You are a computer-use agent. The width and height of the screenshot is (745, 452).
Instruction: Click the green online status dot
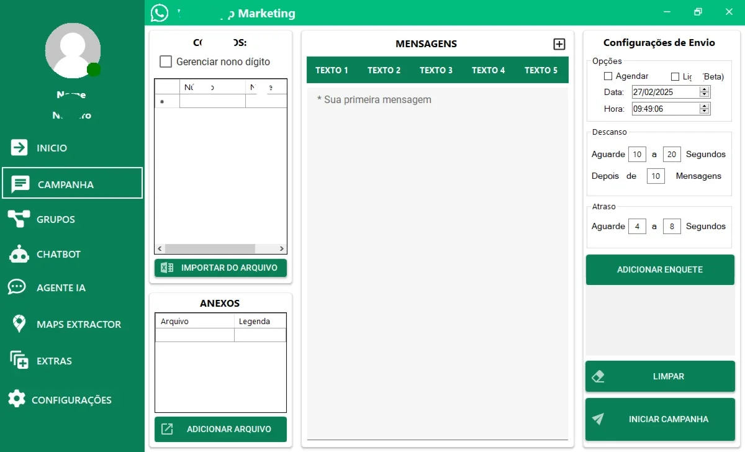coord(94,69)
